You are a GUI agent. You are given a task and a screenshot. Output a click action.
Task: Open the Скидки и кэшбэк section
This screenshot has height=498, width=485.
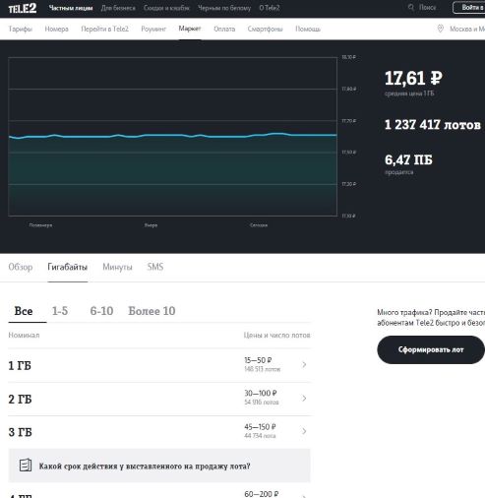coord(166,8)
